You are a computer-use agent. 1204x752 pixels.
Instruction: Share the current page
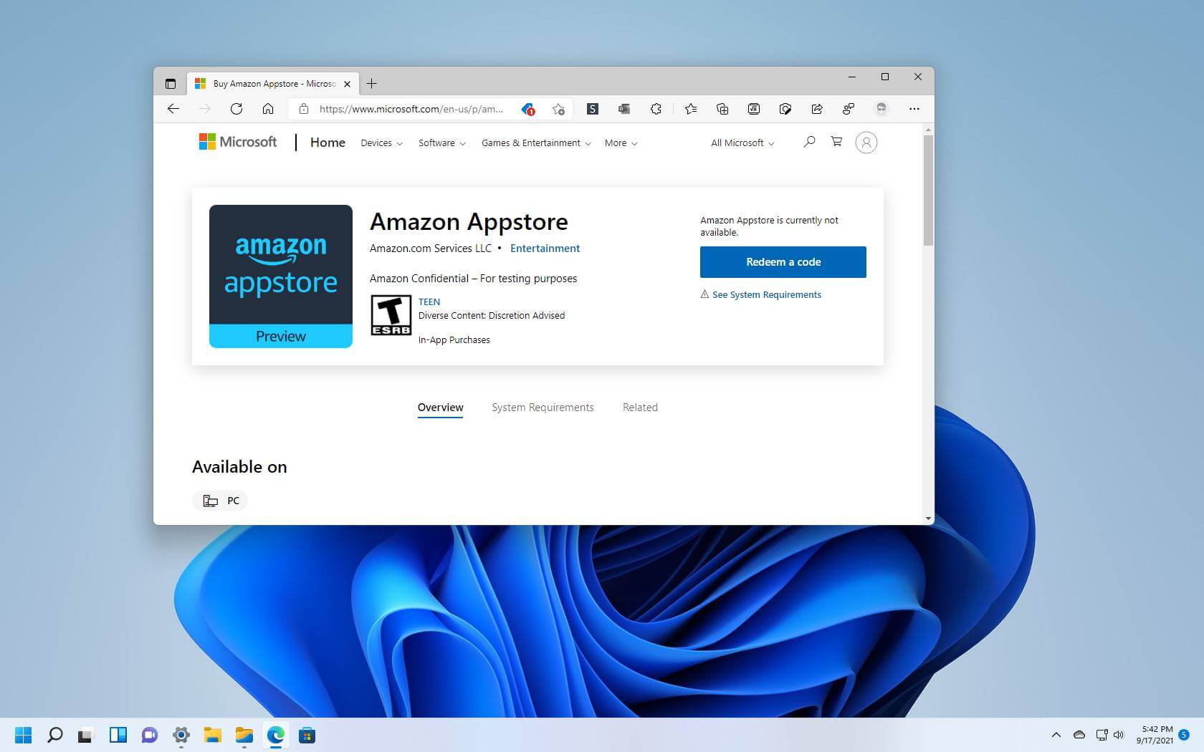(817, 109)
